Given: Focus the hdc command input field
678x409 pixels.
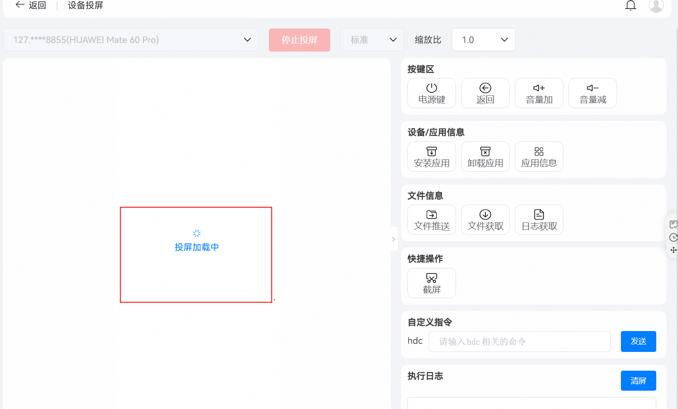Looking at the screenshot, I should click(x=519, y=342).
